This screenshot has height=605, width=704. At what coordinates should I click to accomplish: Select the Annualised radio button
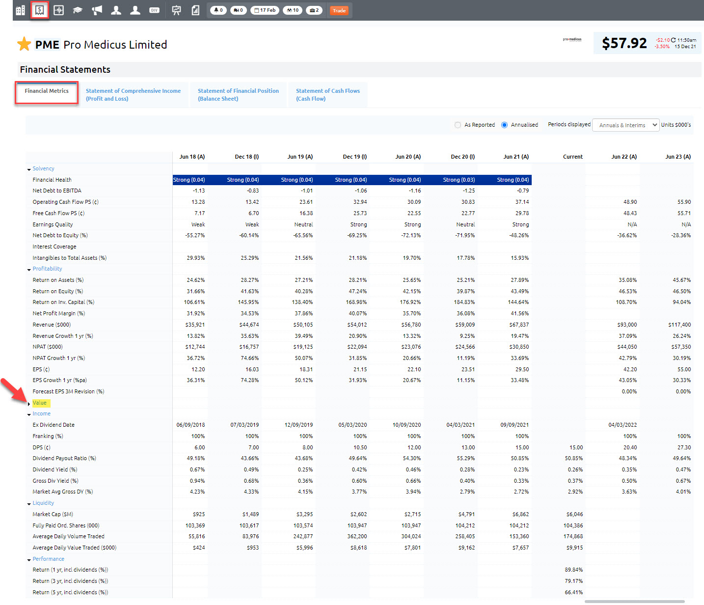click(504, 125)
